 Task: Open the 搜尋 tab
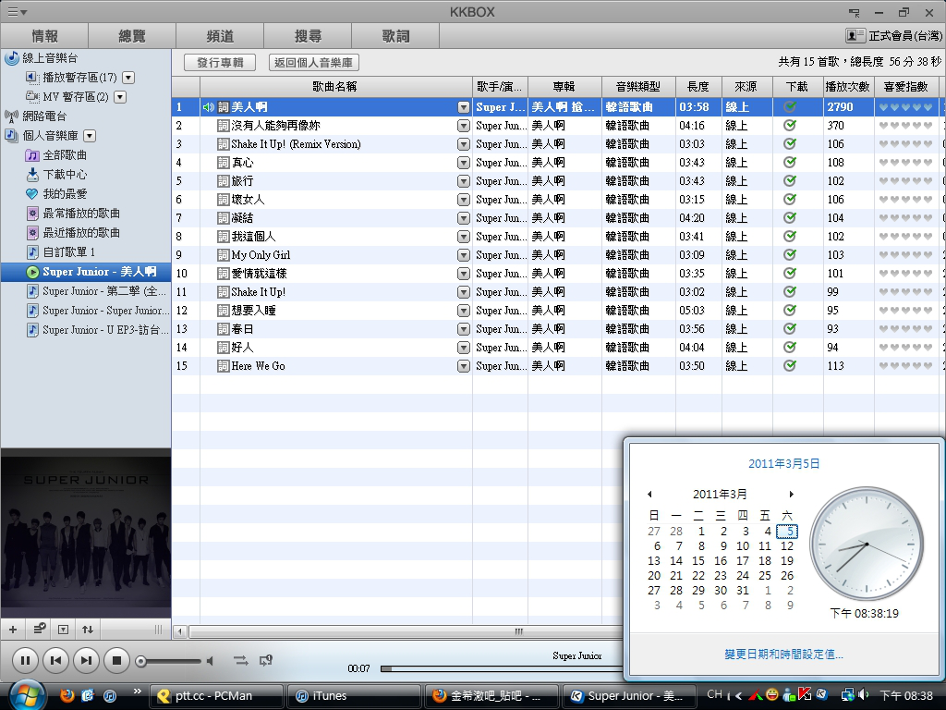pyautogui.click(x=308, y=36)
